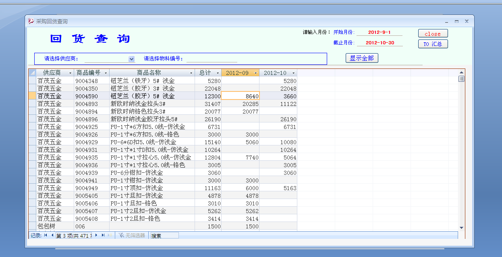Select the row selector of 9004348 row
The image size is (502, 257).
[x=32, y=81]
